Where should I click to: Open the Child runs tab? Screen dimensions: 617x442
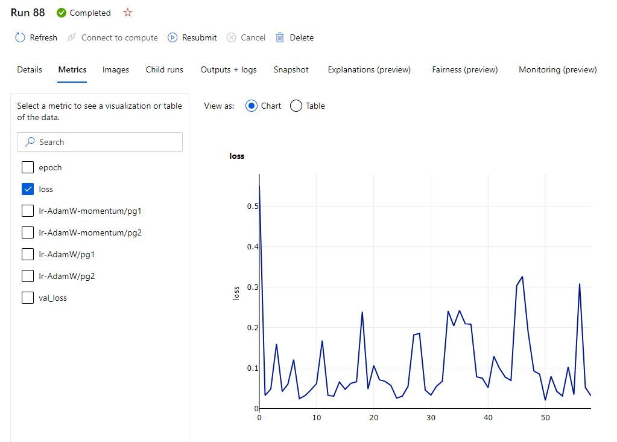[165, 69]
